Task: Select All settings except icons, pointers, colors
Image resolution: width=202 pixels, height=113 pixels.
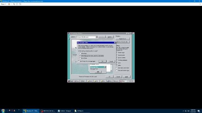Action: click(x=80, y=56)
